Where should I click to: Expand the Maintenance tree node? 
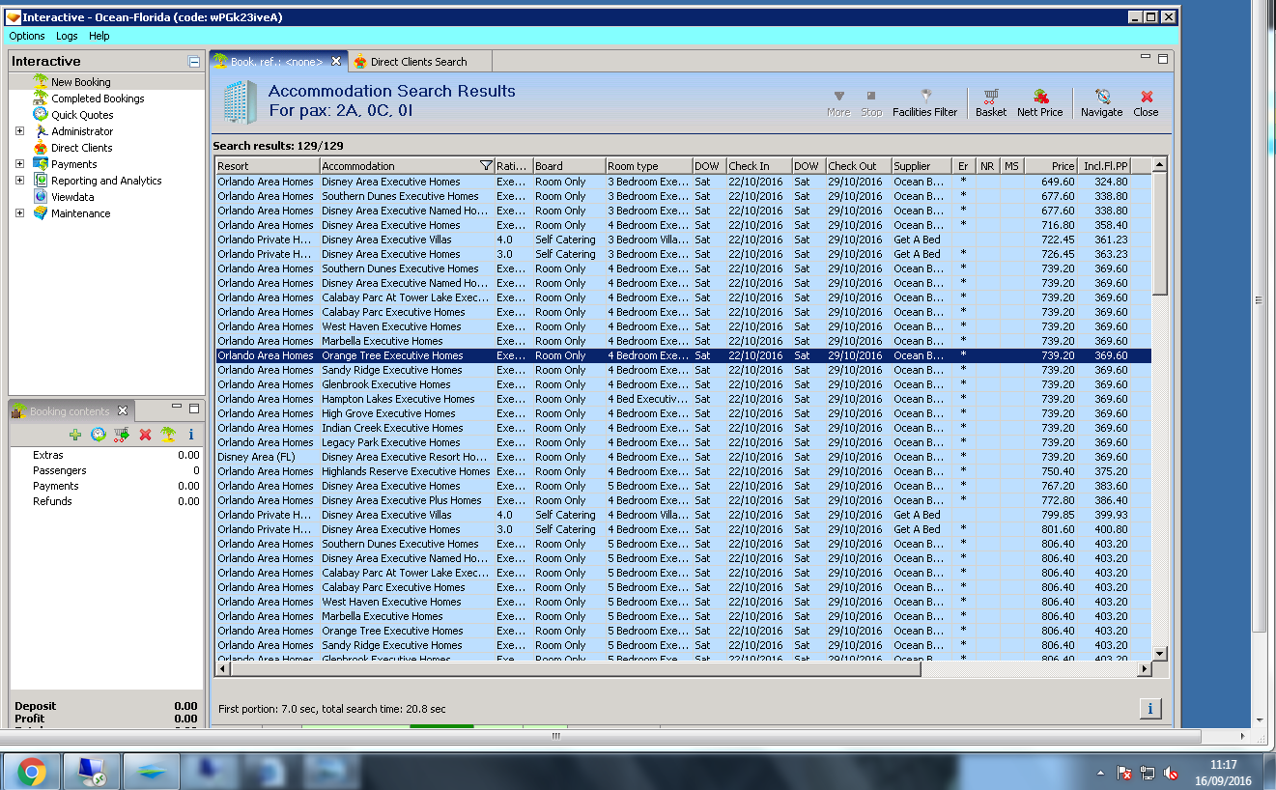click(x=19, y=213)
